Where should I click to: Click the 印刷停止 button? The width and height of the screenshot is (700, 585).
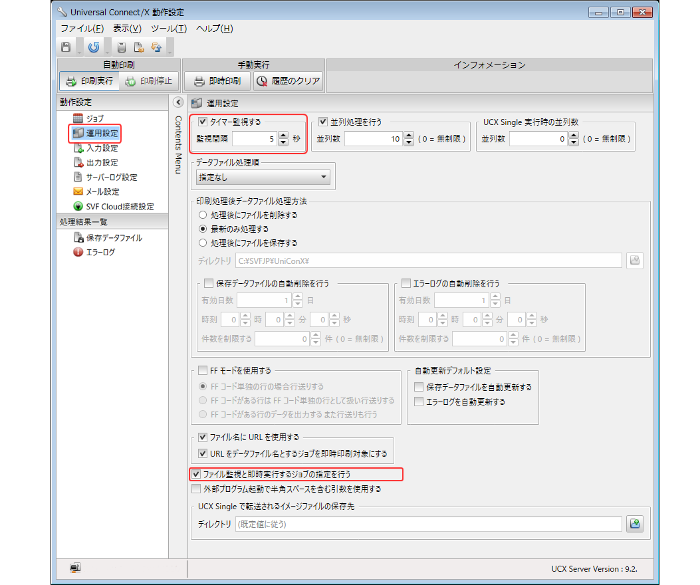pos(149,81)
